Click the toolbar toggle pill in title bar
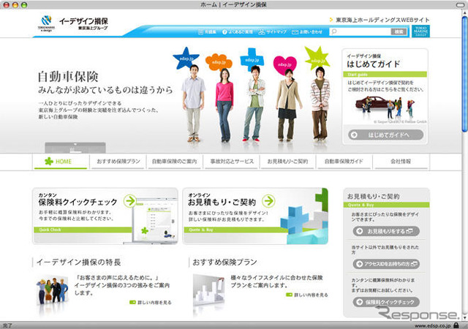This screenshot has width=468, height=329. 461,5
